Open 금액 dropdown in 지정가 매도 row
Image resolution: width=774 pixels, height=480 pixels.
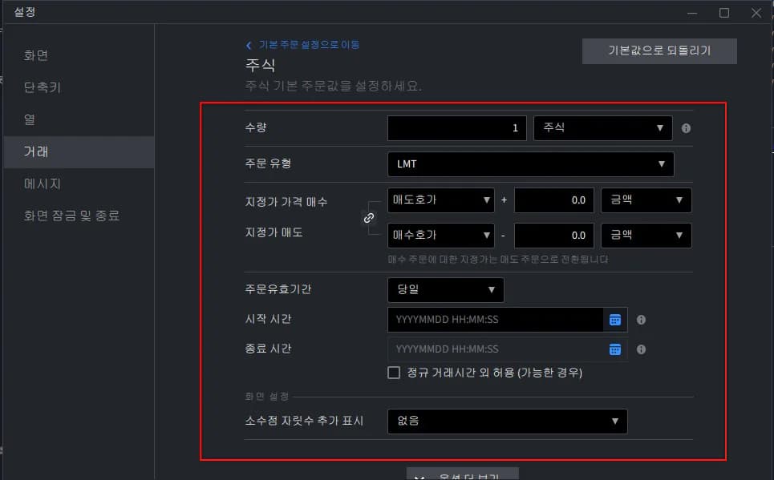[646, 236]
